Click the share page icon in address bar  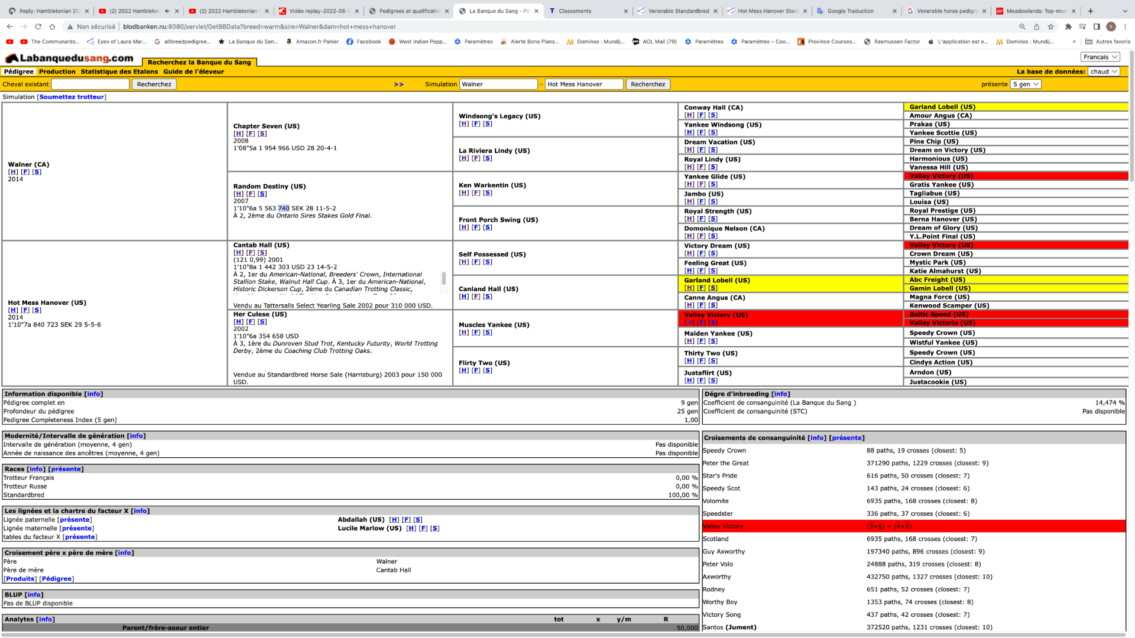[1036, 27]
